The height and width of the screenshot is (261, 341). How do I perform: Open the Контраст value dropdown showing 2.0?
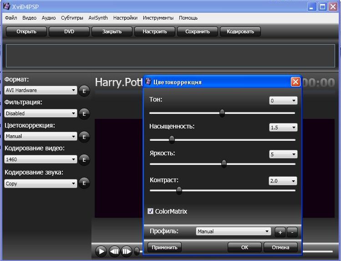click(x=283, y=181)
